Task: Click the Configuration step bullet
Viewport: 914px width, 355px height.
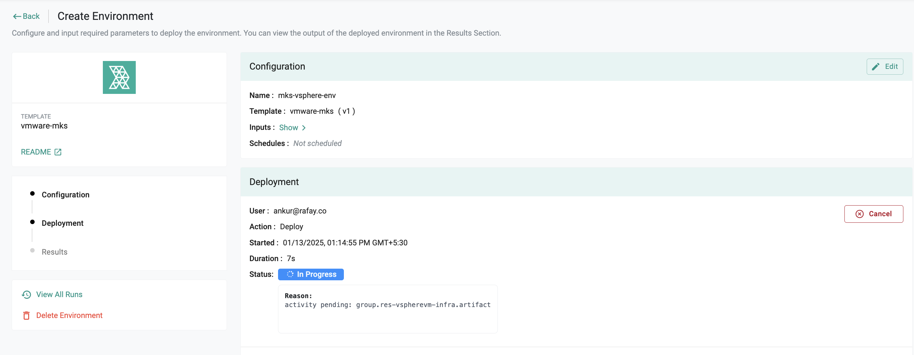Action: tap(32, 194)
